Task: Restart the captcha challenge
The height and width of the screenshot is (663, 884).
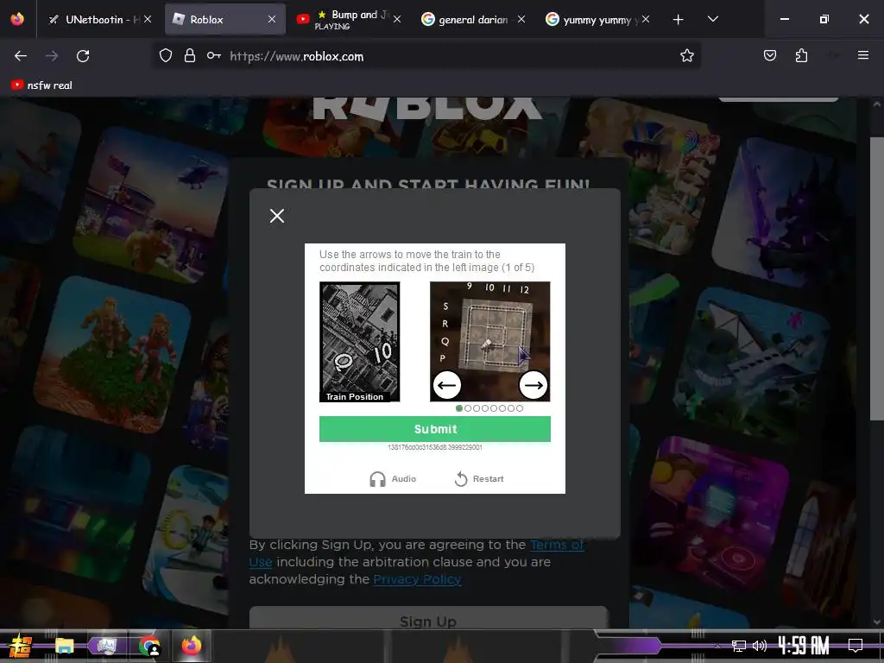Action: pyautogui.click(x=479, y=478)
